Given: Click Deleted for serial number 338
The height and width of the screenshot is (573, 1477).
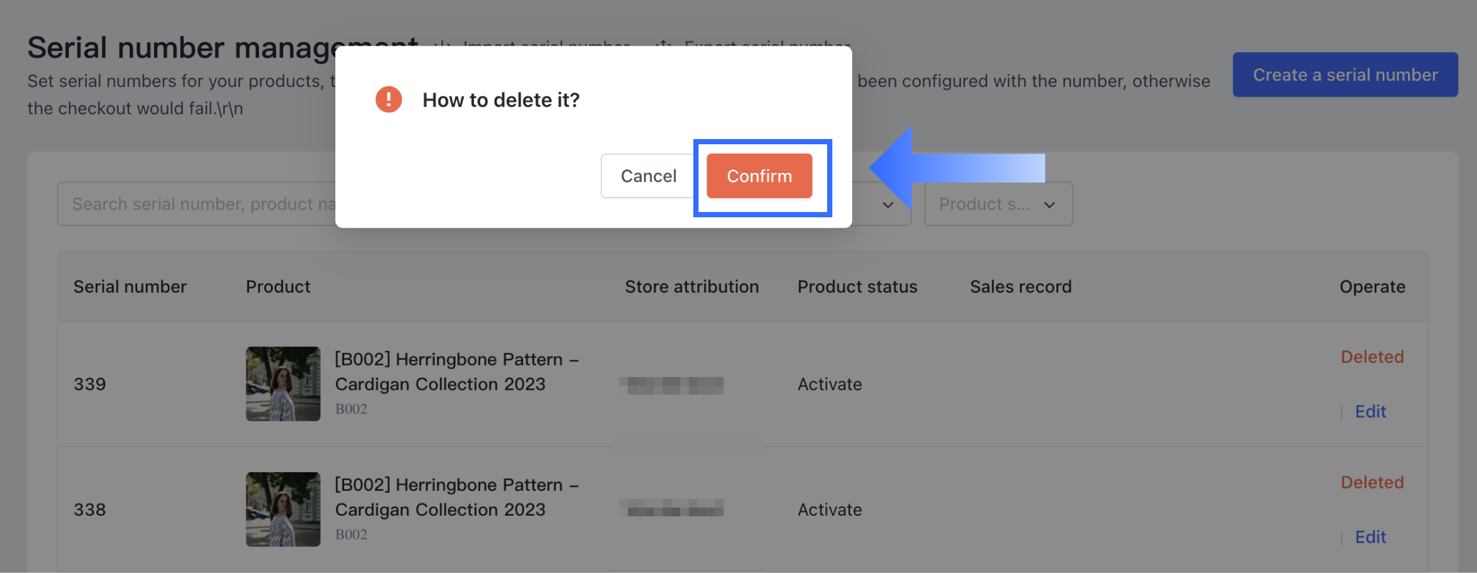Looking at the screenshot, I should [x=1372, y=482].
